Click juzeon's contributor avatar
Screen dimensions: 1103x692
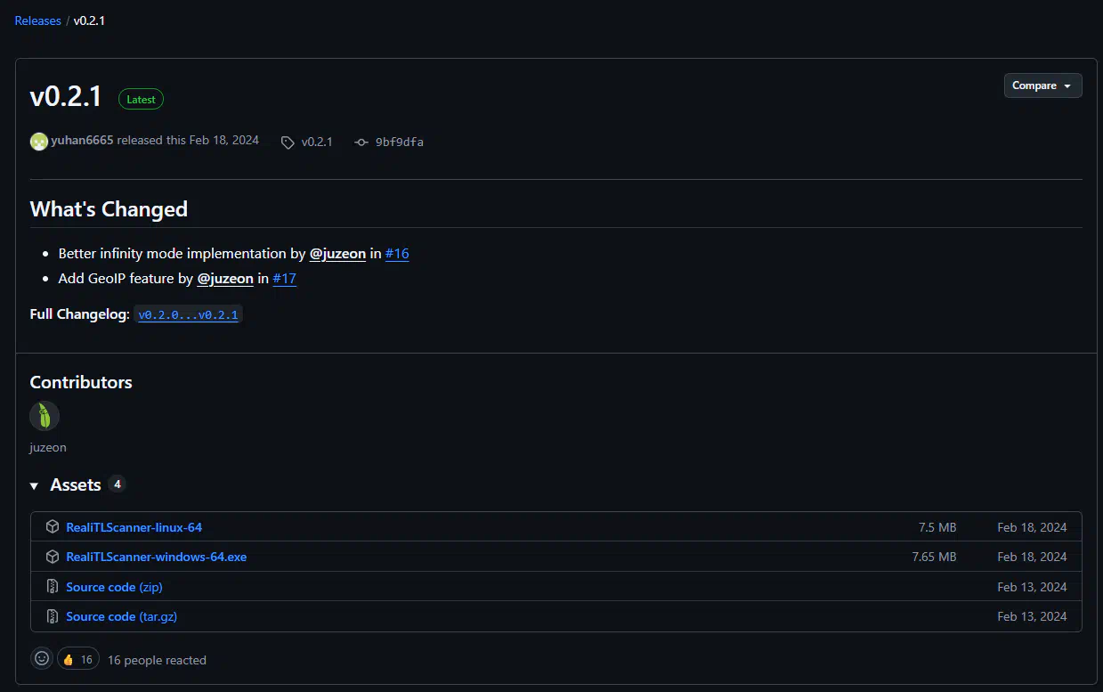click(45, 416)
